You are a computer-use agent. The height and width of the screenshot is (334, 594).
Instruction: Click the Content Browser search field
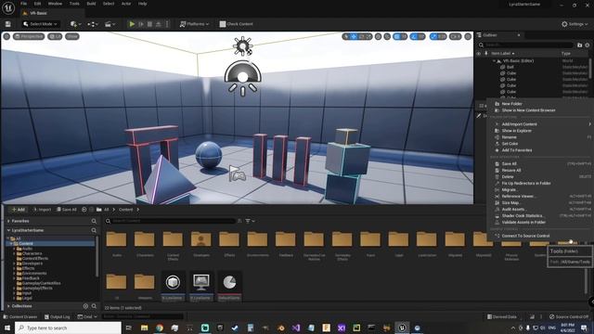click(x=171, y=221)
